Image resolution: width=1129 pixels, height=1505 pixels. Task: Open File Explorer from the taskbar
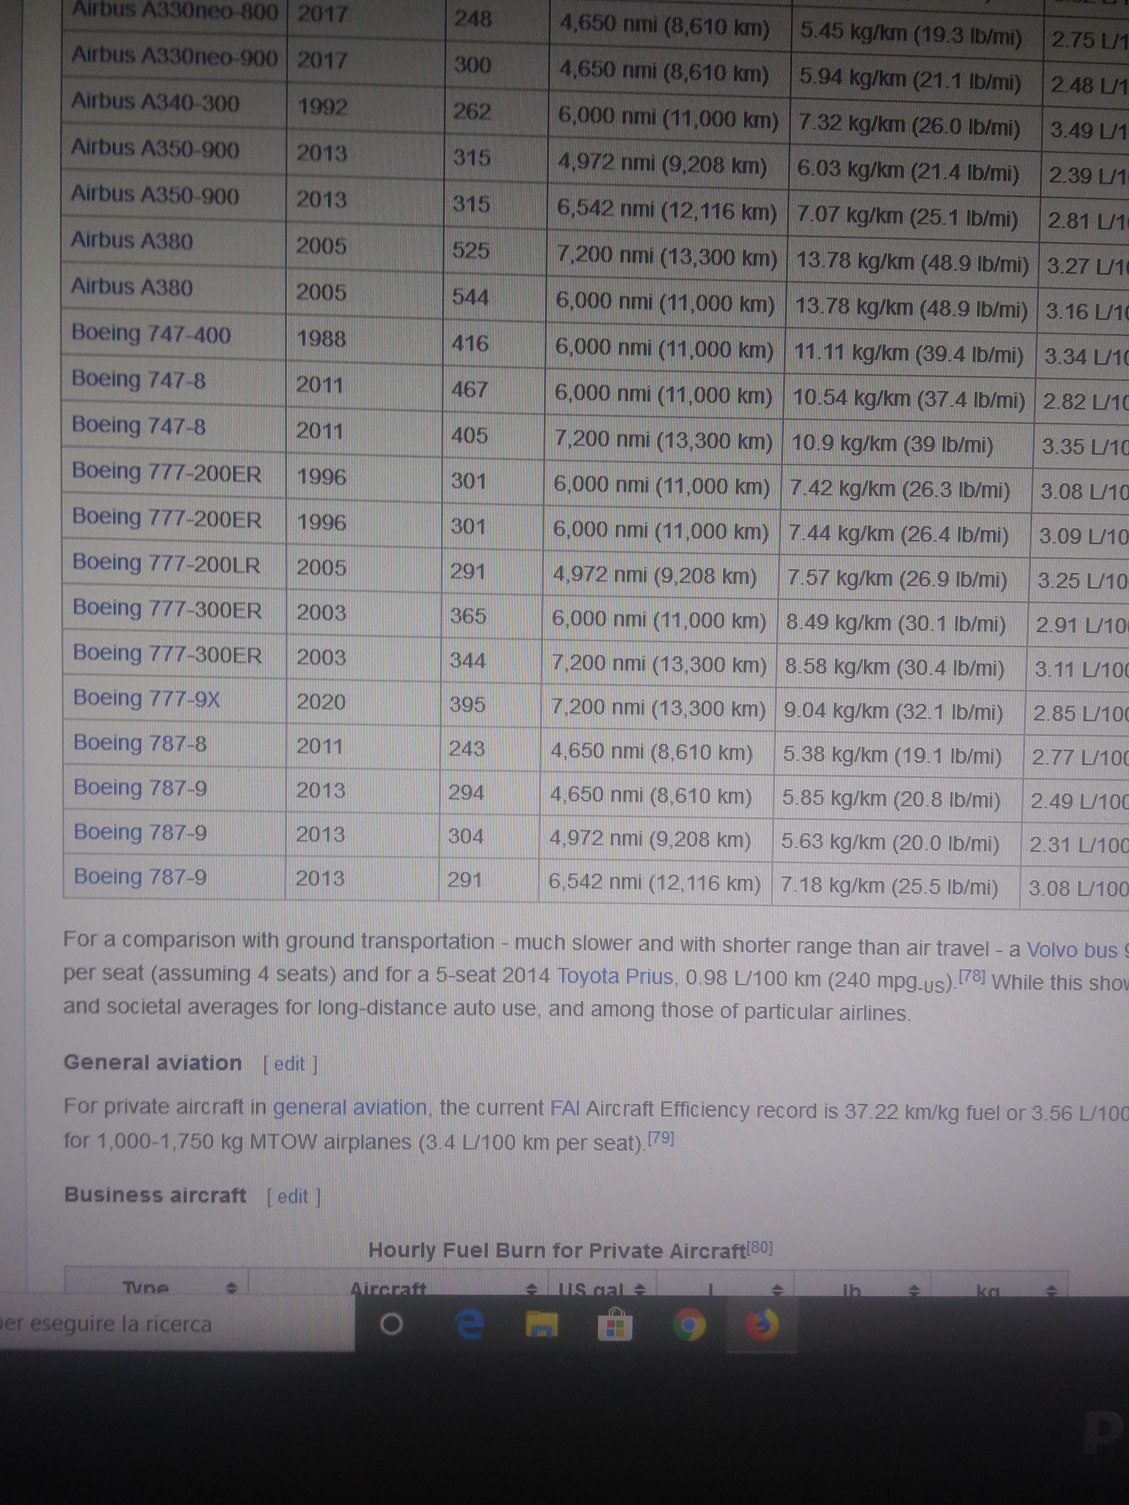pos(541,1325)
